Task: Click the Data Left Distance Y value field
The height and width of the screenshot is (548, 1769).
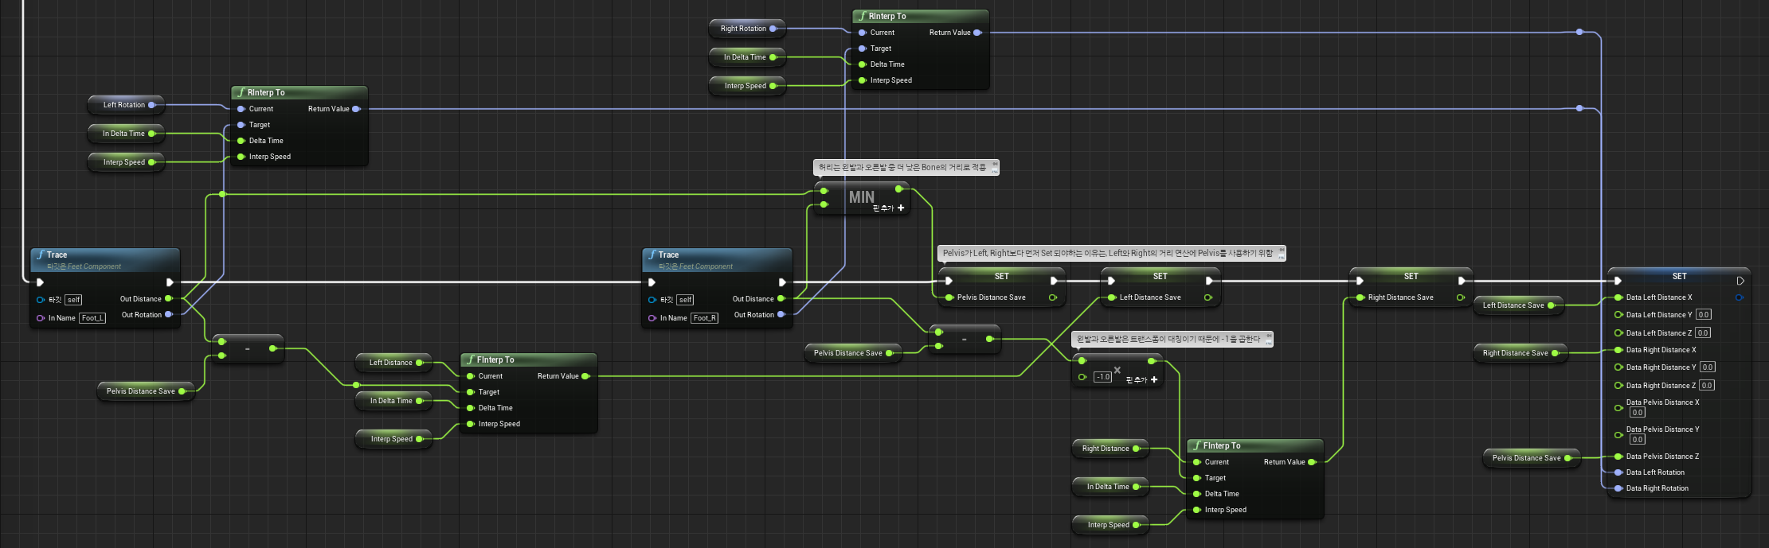Action: [x=1704, y=315]
